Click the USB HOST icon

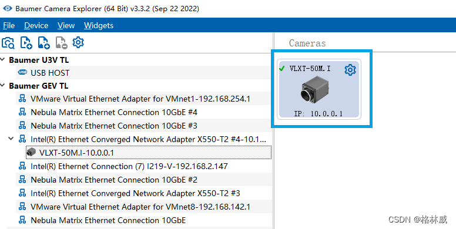(x=22, y=72)
